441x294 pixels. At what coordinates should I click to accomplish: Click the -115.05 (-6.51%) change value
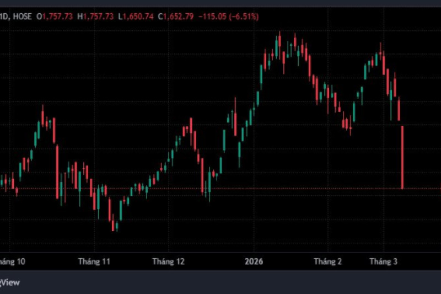(230, 17)
